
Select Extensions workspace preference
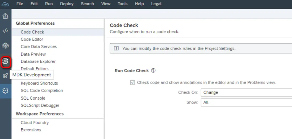(x=31, y=130)
